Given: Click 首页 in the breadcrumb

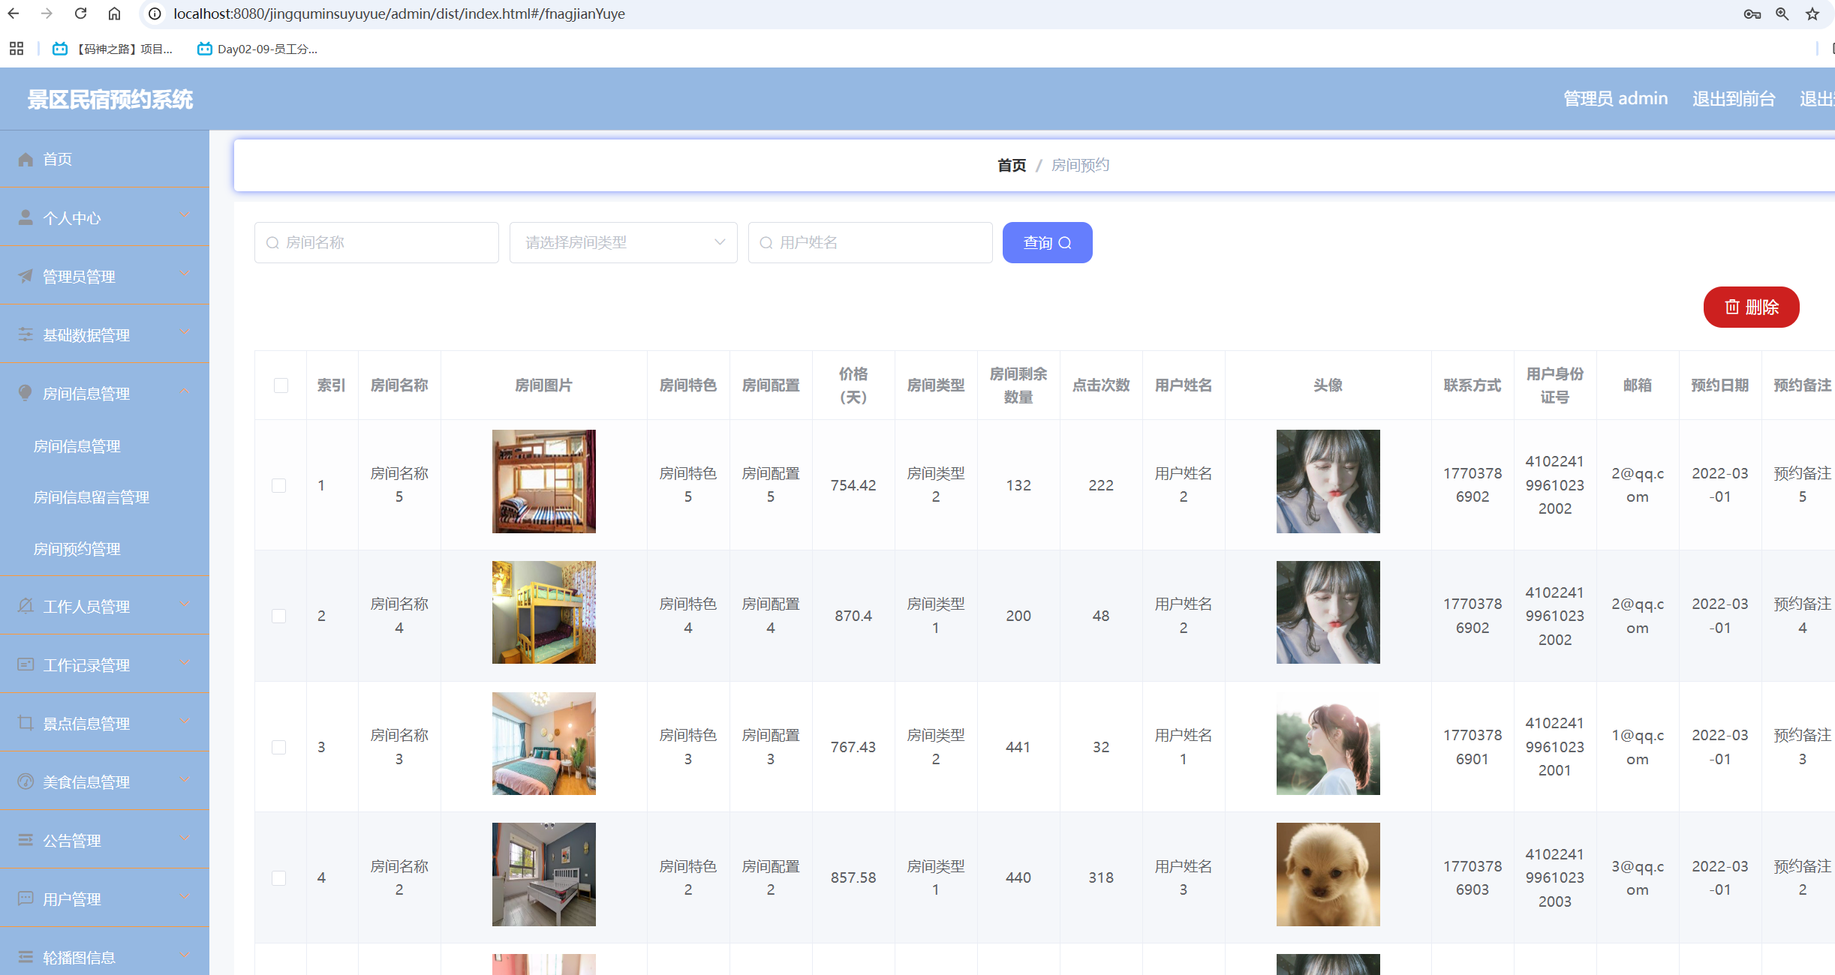Looking at the screenshot, I should pyautogui.click(x=1012, y=165).
